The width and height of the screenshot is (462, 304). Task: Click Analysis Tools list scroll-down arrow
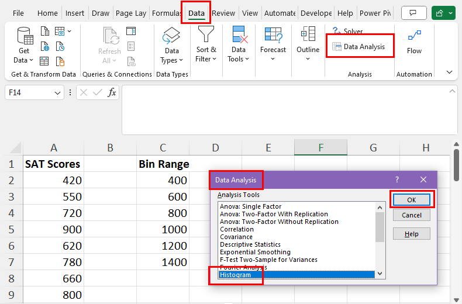point(380,274)
